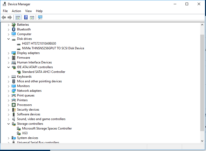Select the System devices label
206x151 pixels.
point(28,138)
